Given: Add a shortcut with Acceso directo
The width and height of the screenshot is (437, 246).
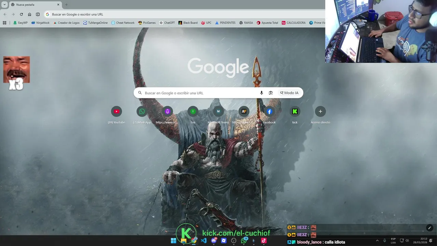Looking at the screenshot, I should 320,115.
